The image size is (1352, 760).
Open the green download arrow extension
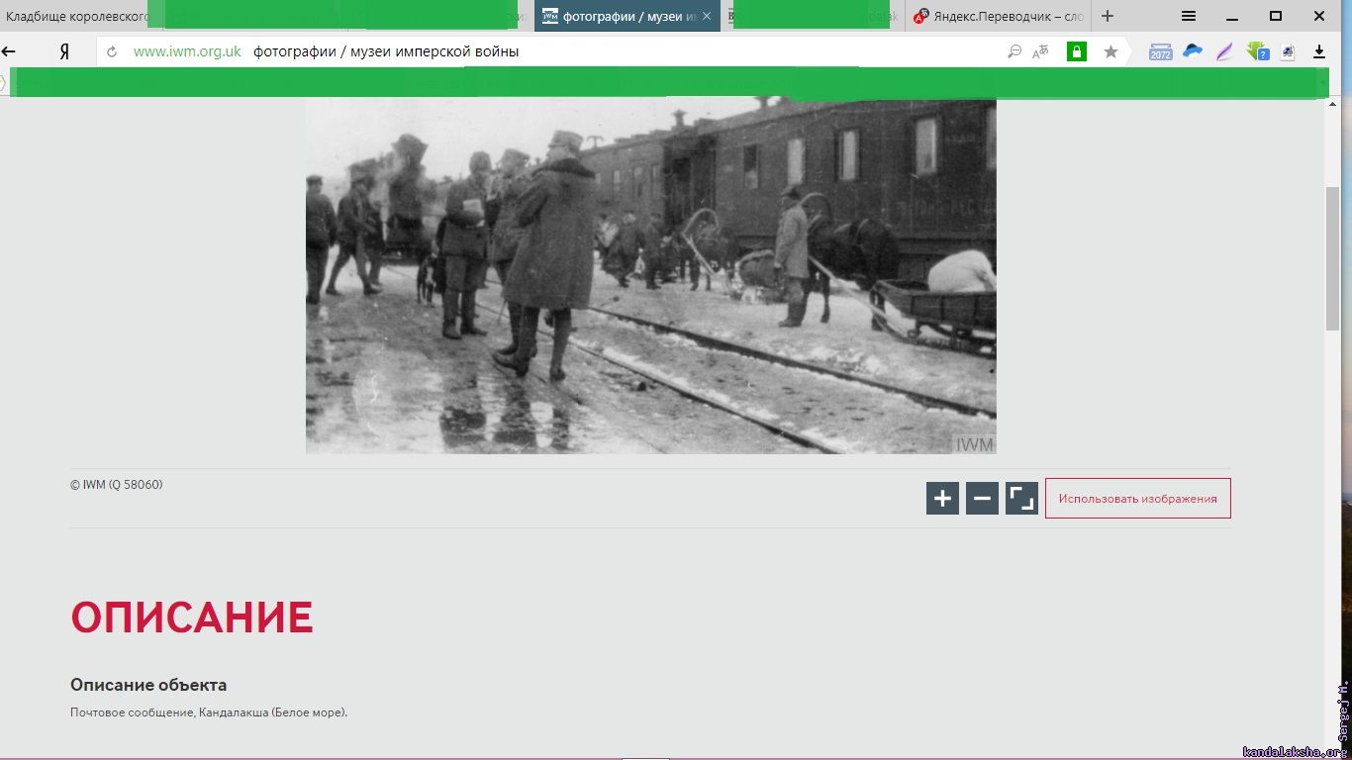coord(1257,51)
